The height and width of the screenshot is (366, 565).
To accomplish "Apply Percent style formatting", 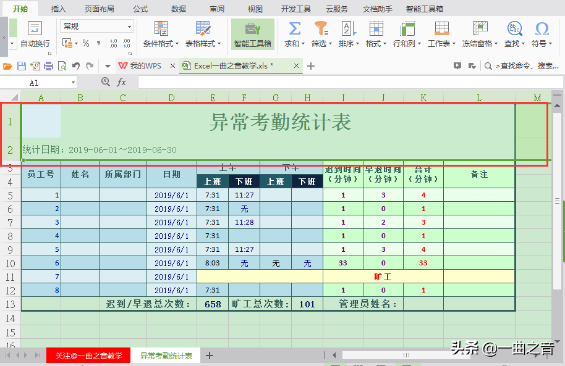I will 85,43.
